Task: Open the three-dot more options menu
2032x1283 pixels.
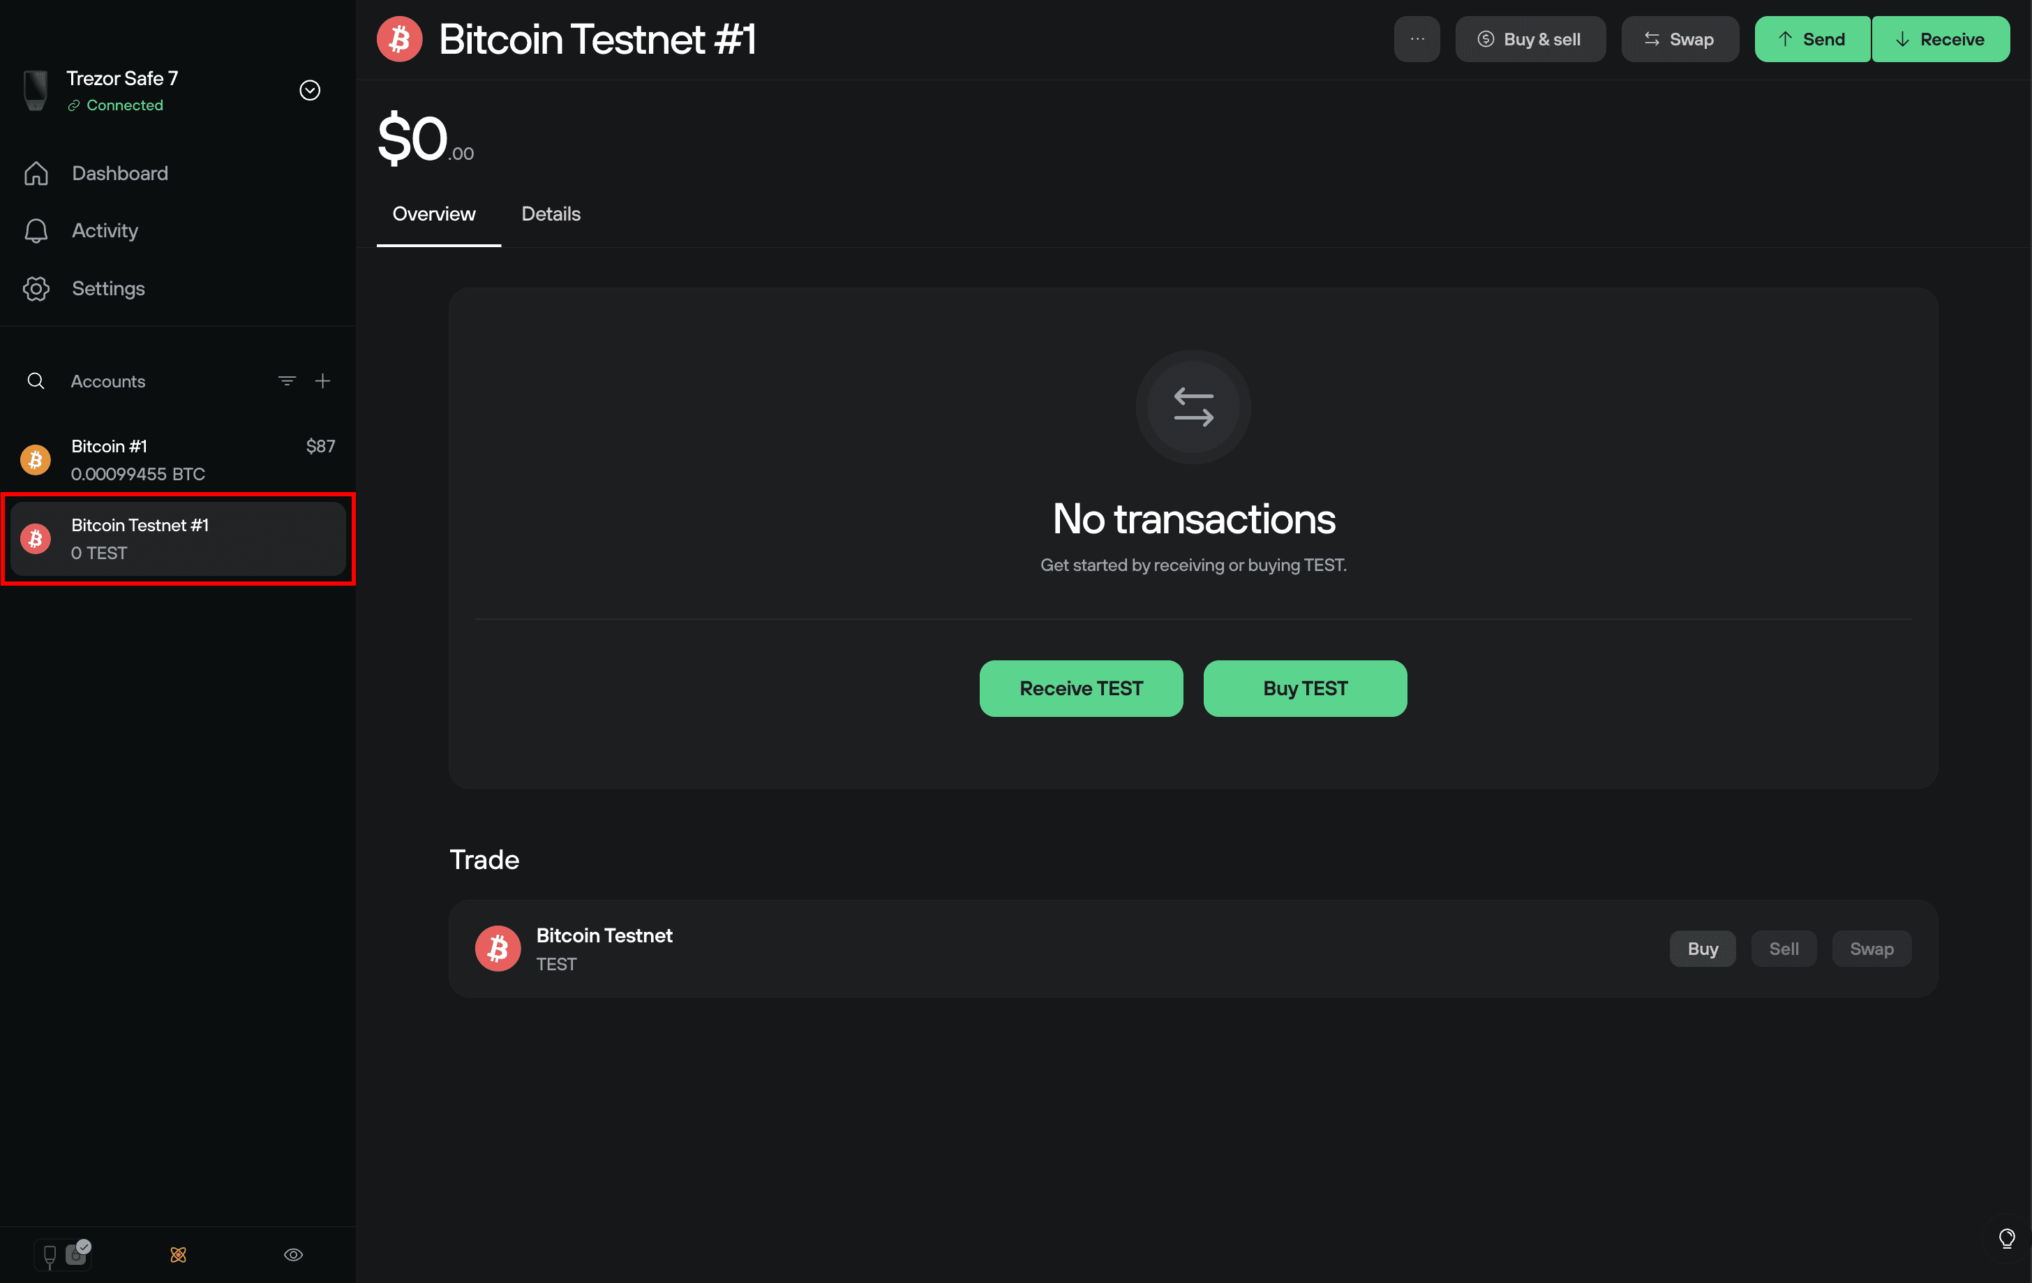Action: [x=1417, y=39]
